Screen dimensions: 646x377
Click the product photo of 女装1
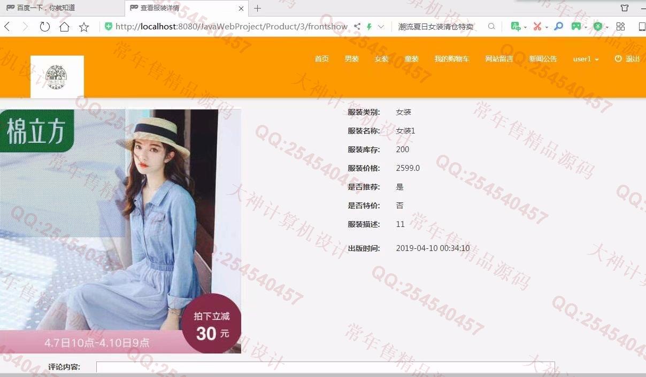120,231
